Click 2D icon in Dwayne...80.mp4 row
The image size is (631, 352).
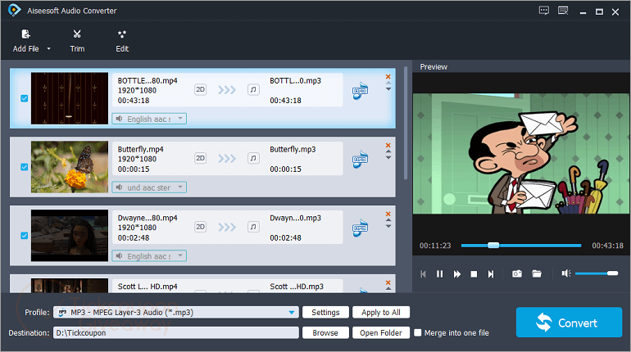[201, 227]
